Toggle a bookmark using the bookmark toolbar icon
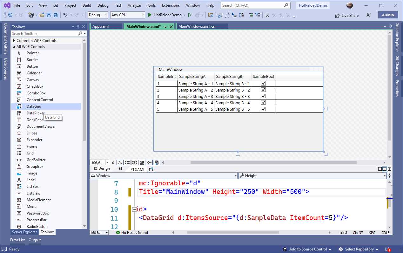This screenshot has width=403, height=253. coord(267,15)
